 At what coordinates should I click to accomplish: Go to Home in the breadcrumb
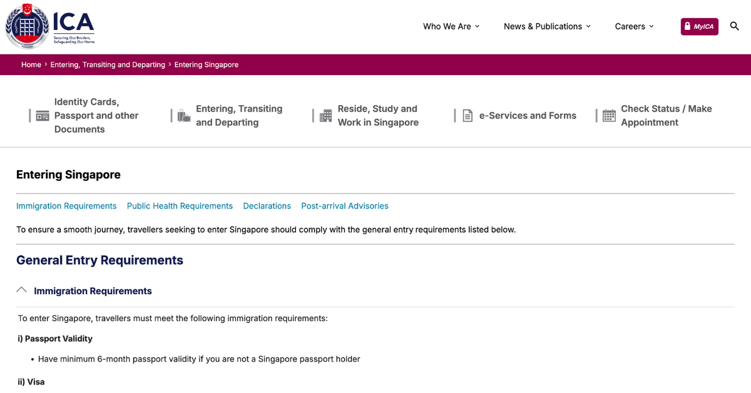point(31,64)
